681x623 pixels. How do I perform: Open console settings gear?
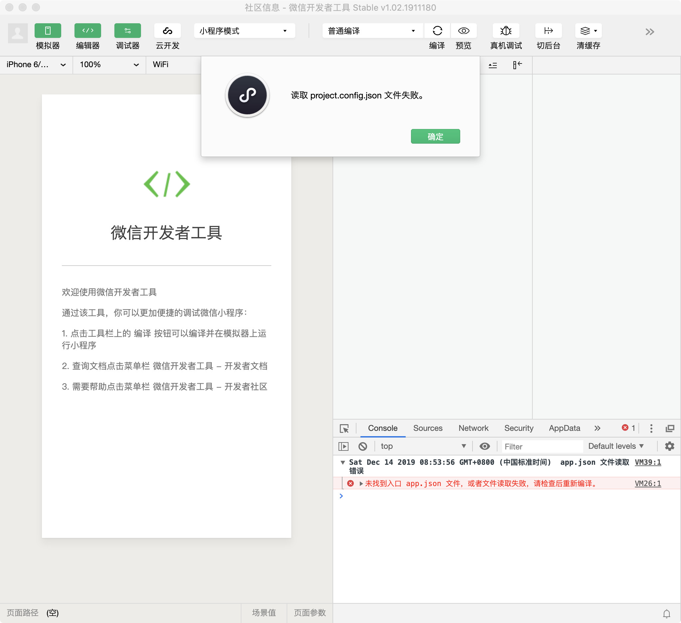669,446
